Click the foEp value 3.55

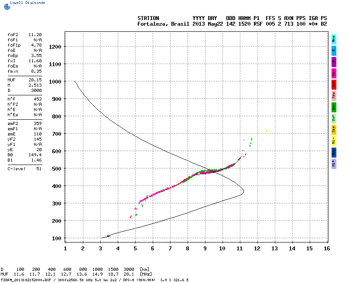(x=36, y=56)
